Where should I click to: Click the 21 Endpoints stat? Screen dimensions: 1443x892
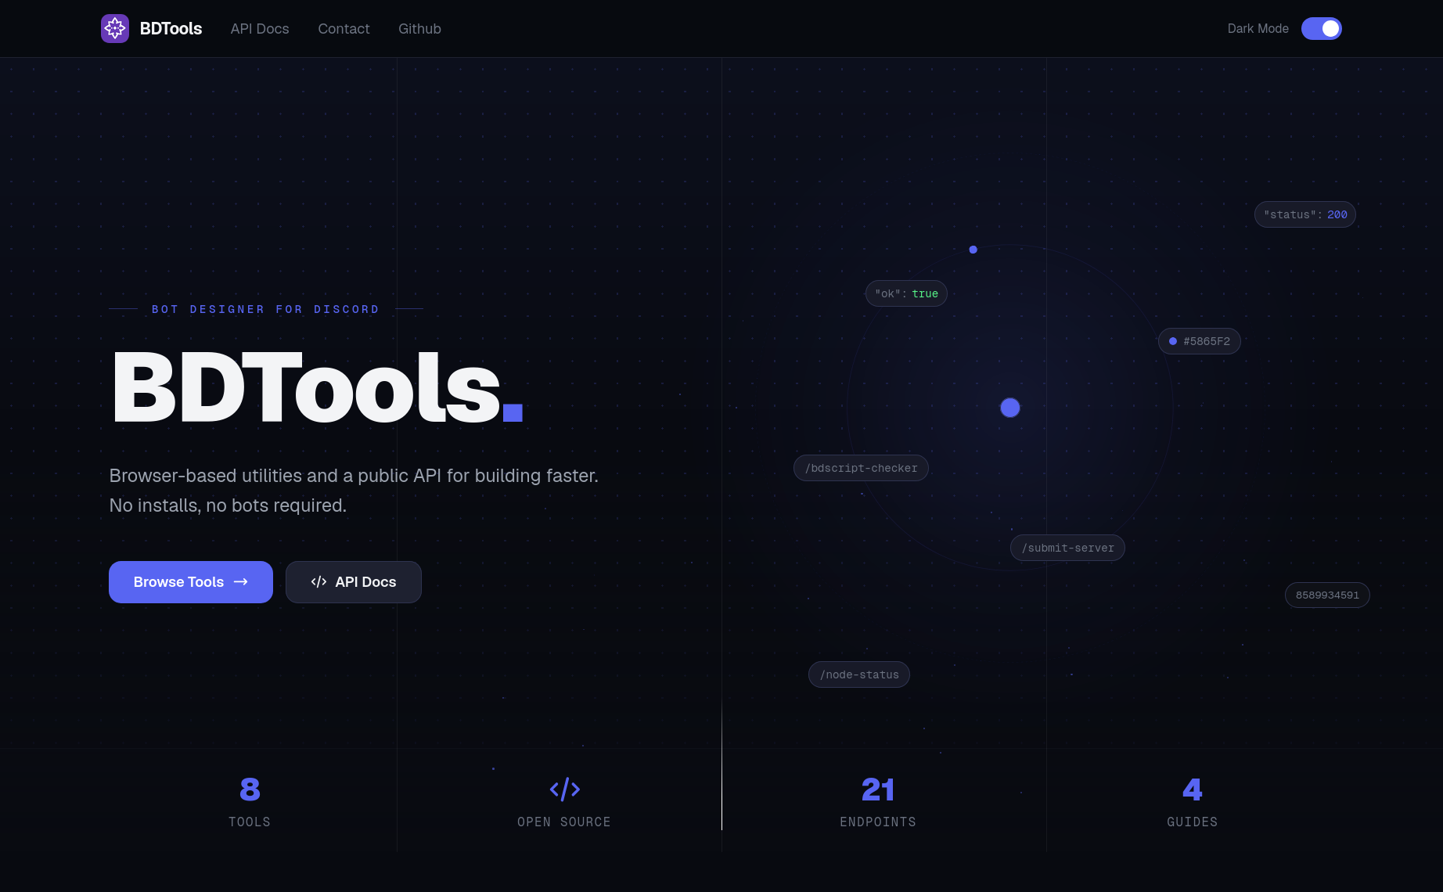pyautogui.click(x=878, y=801)
